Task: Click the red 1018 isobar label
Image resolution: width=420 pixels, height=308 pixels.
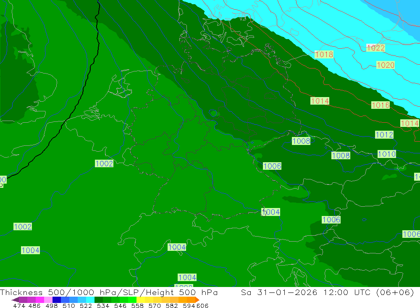Action: pyautogui.click(x=324, y=55)
